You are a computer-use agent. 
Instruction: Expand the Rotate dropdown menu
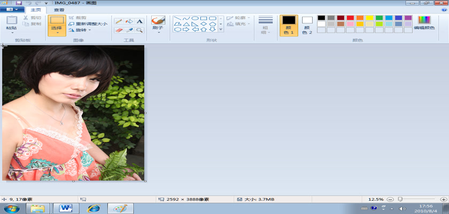(80, 30)
